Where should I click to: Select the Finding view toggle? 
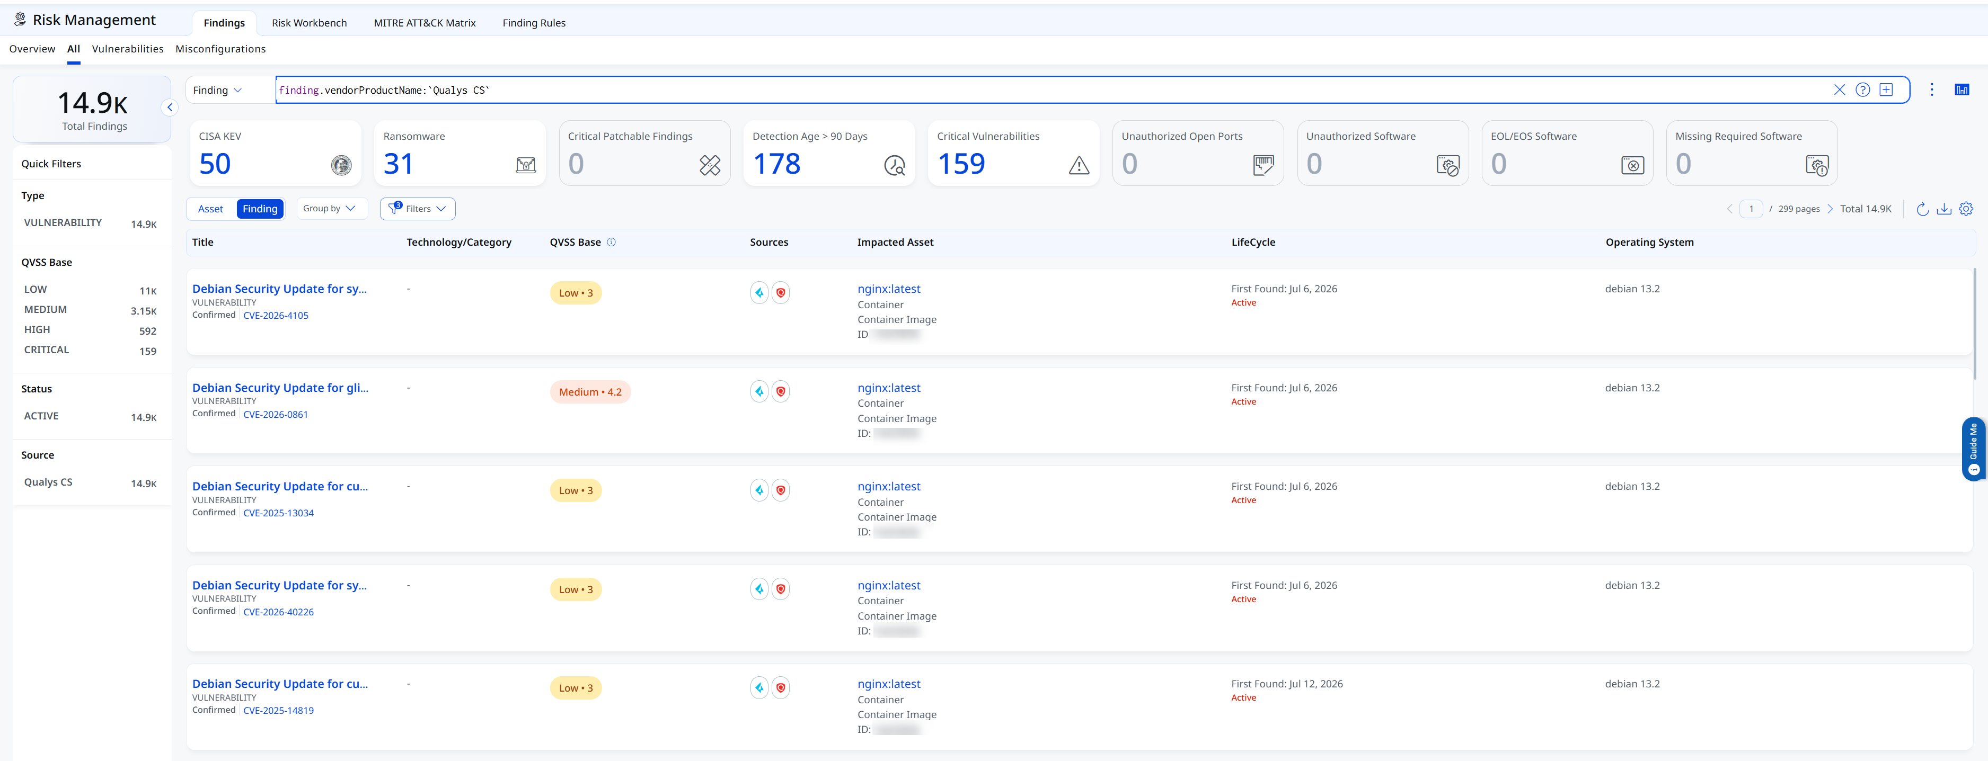point(260,209)
